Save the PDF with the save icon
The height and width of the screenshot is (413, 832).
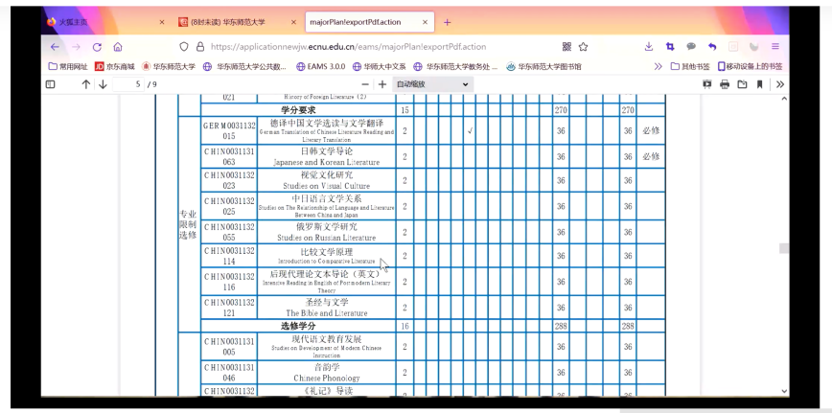[x=742, y=84]
